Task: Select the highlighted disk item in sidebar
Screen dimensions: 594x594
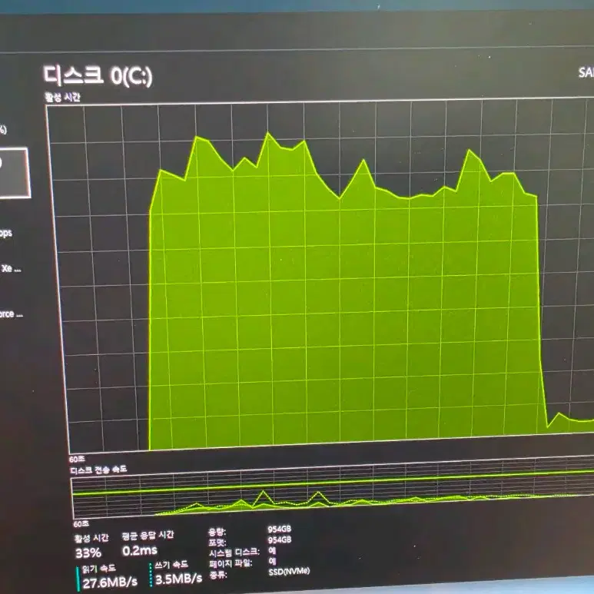Action: pos(15,173)
